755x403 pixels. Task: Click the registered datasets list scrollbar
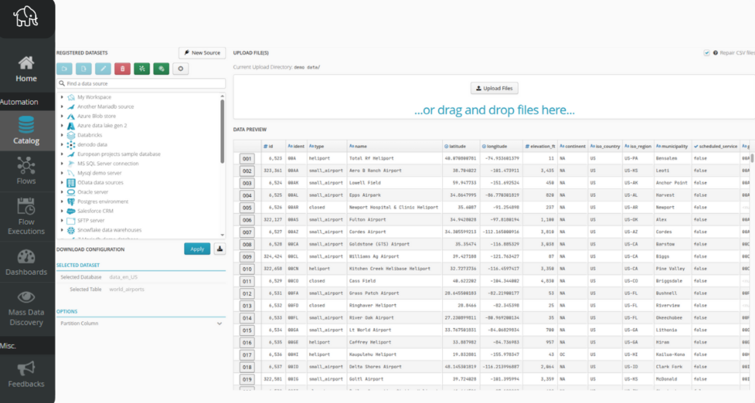coord(222,131)
